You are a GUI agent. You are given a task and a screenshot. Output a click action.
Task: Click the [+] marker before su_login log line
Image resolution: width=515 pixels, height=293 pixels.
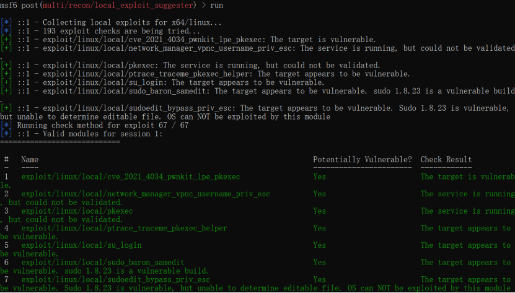6,82
